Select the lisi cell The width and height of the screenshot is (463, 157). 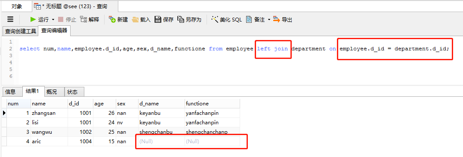point(49,123)
